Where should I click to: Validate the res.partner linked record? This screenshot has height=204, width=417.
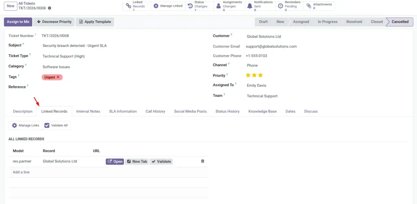pos(161,161)
